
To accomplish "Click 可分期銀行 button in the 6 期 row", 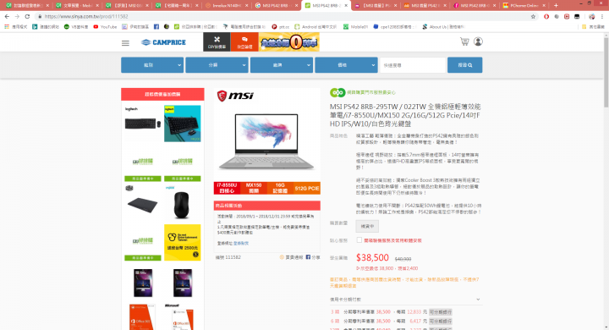I will tap(441, 321).
